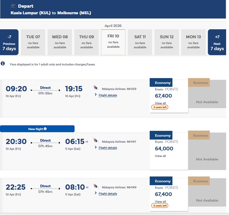
Task: Click the New flight info icon
Action: [x=45, y=129]
